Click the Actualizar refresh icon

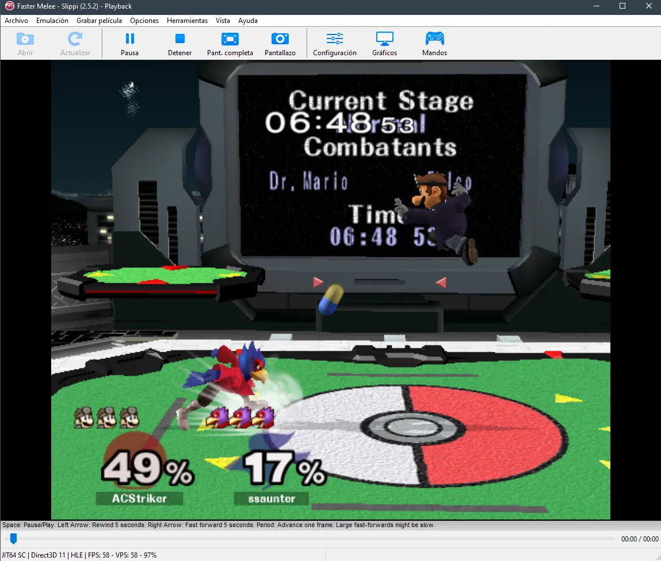(75, 39)
